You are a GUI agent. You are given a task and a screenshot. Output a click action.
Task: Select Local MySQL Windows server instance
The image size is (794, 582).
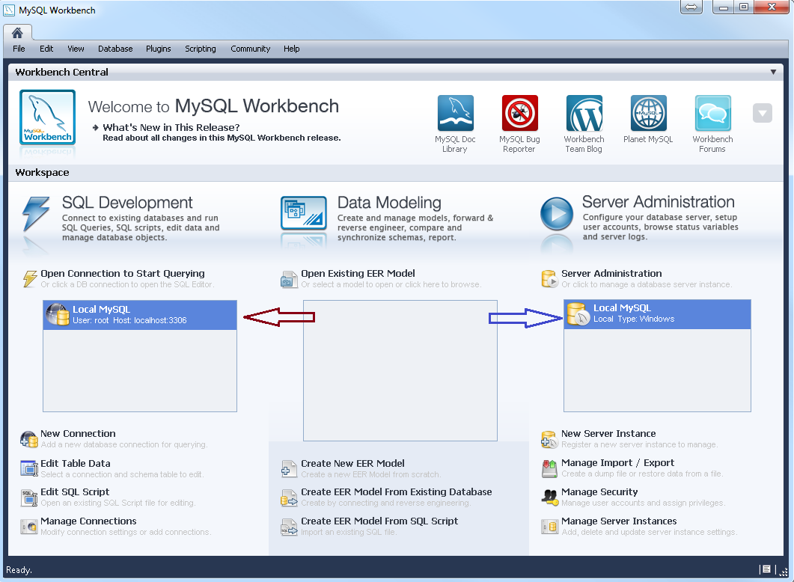pos(657,314)
